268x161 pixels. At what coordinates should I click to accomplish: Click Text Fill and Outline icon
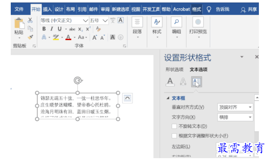click(x=170, y=82)
